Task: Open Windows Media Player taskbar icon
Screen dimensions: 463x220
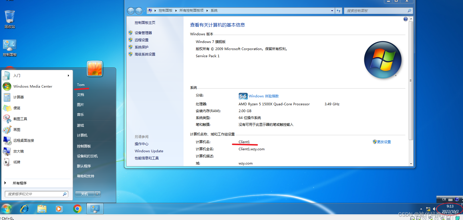Action: (59, 209)
